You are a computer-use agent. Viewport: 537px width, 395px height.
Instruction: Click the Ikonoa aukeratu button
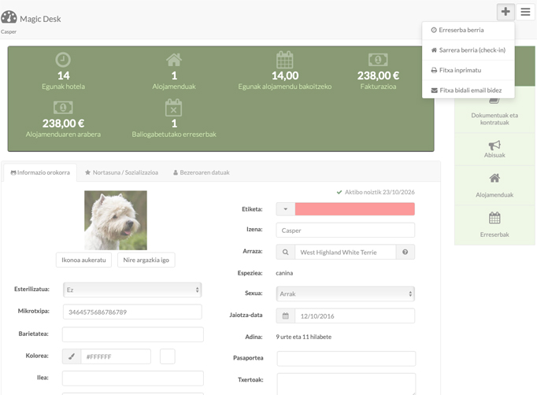83,260
